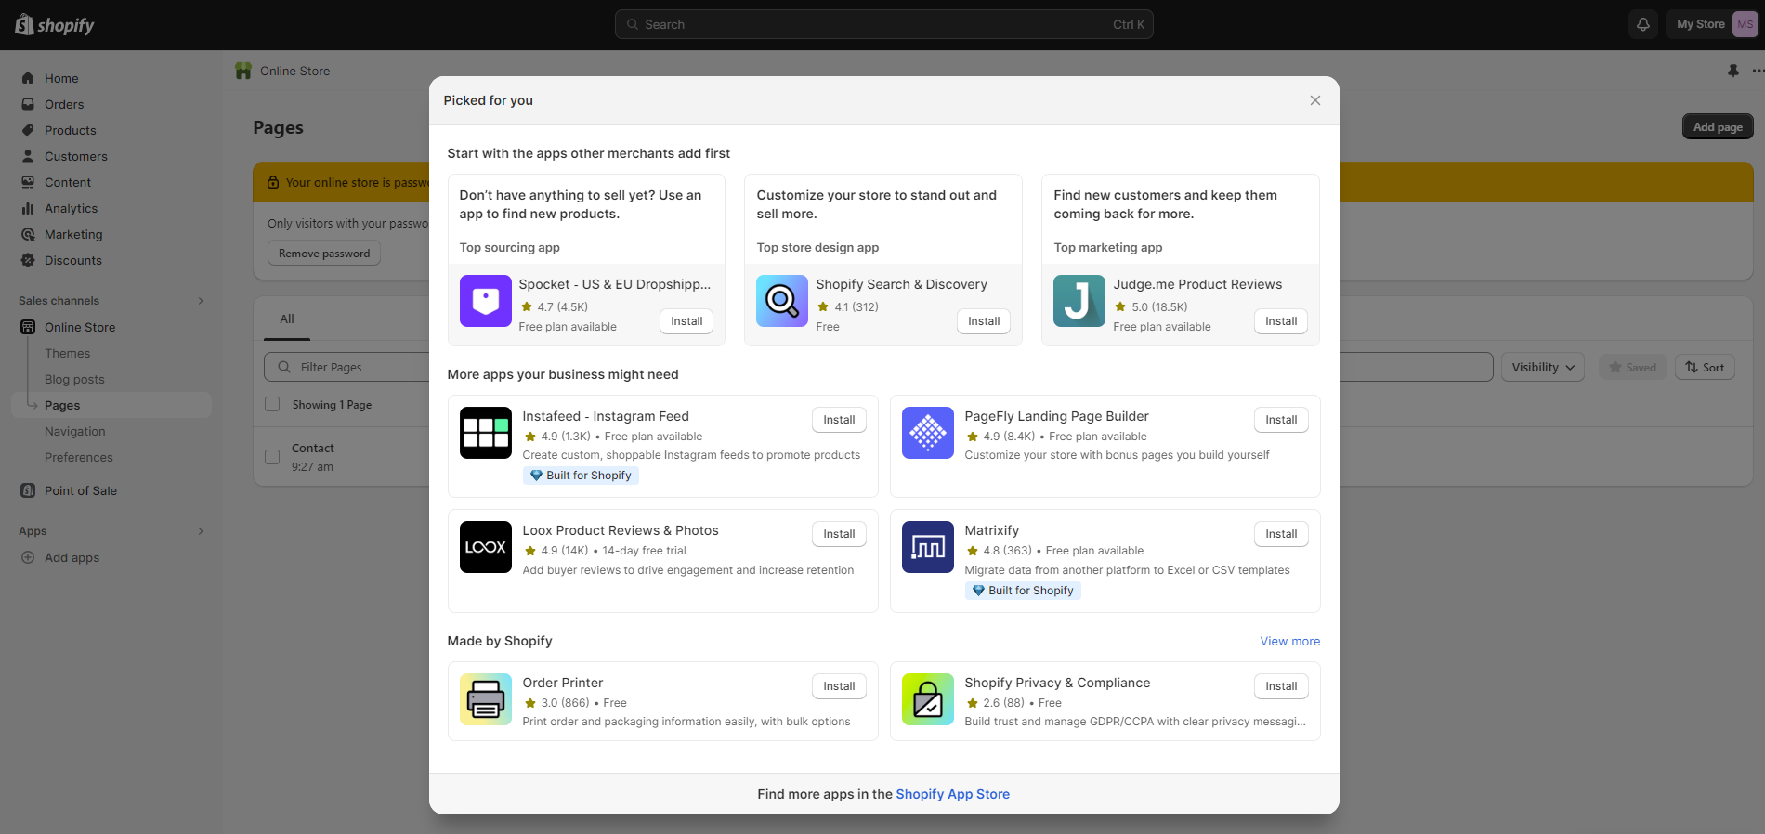1765x834 pixels.
Task: Click the Judge.me app icon
Action: point(1079,301)
